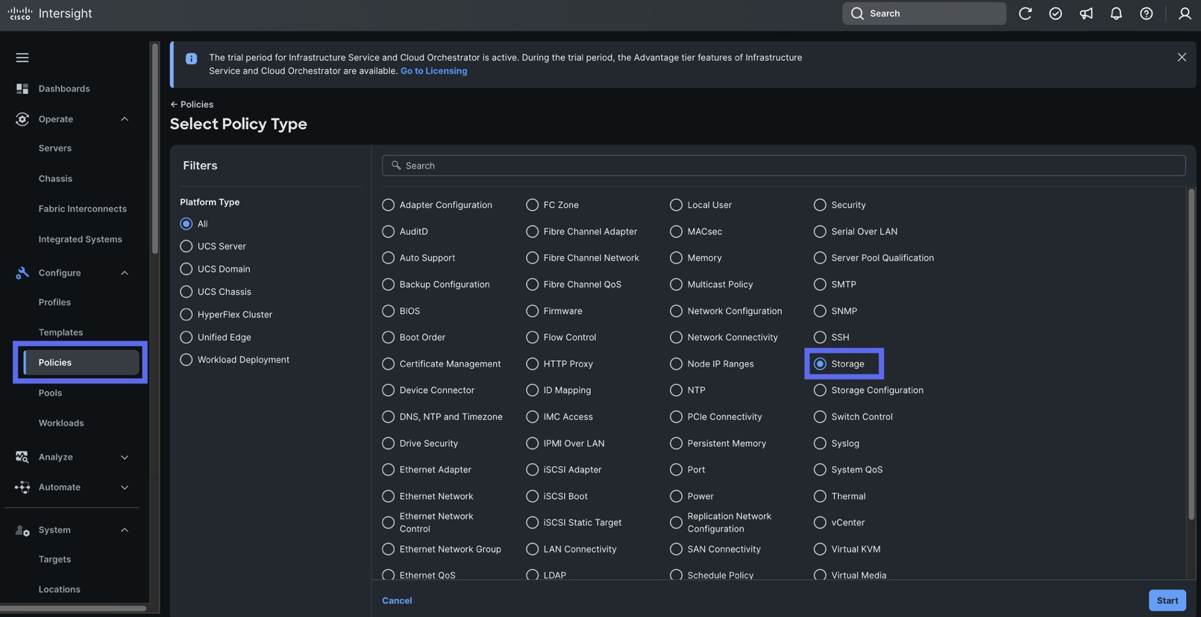Click the top bar search magnifier icon

pos(857,13)
